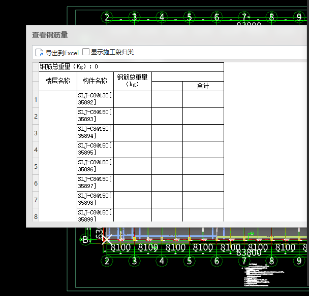Select row header number 2
The width and height of the screenshot is (309, 296).
pos(36,116)
